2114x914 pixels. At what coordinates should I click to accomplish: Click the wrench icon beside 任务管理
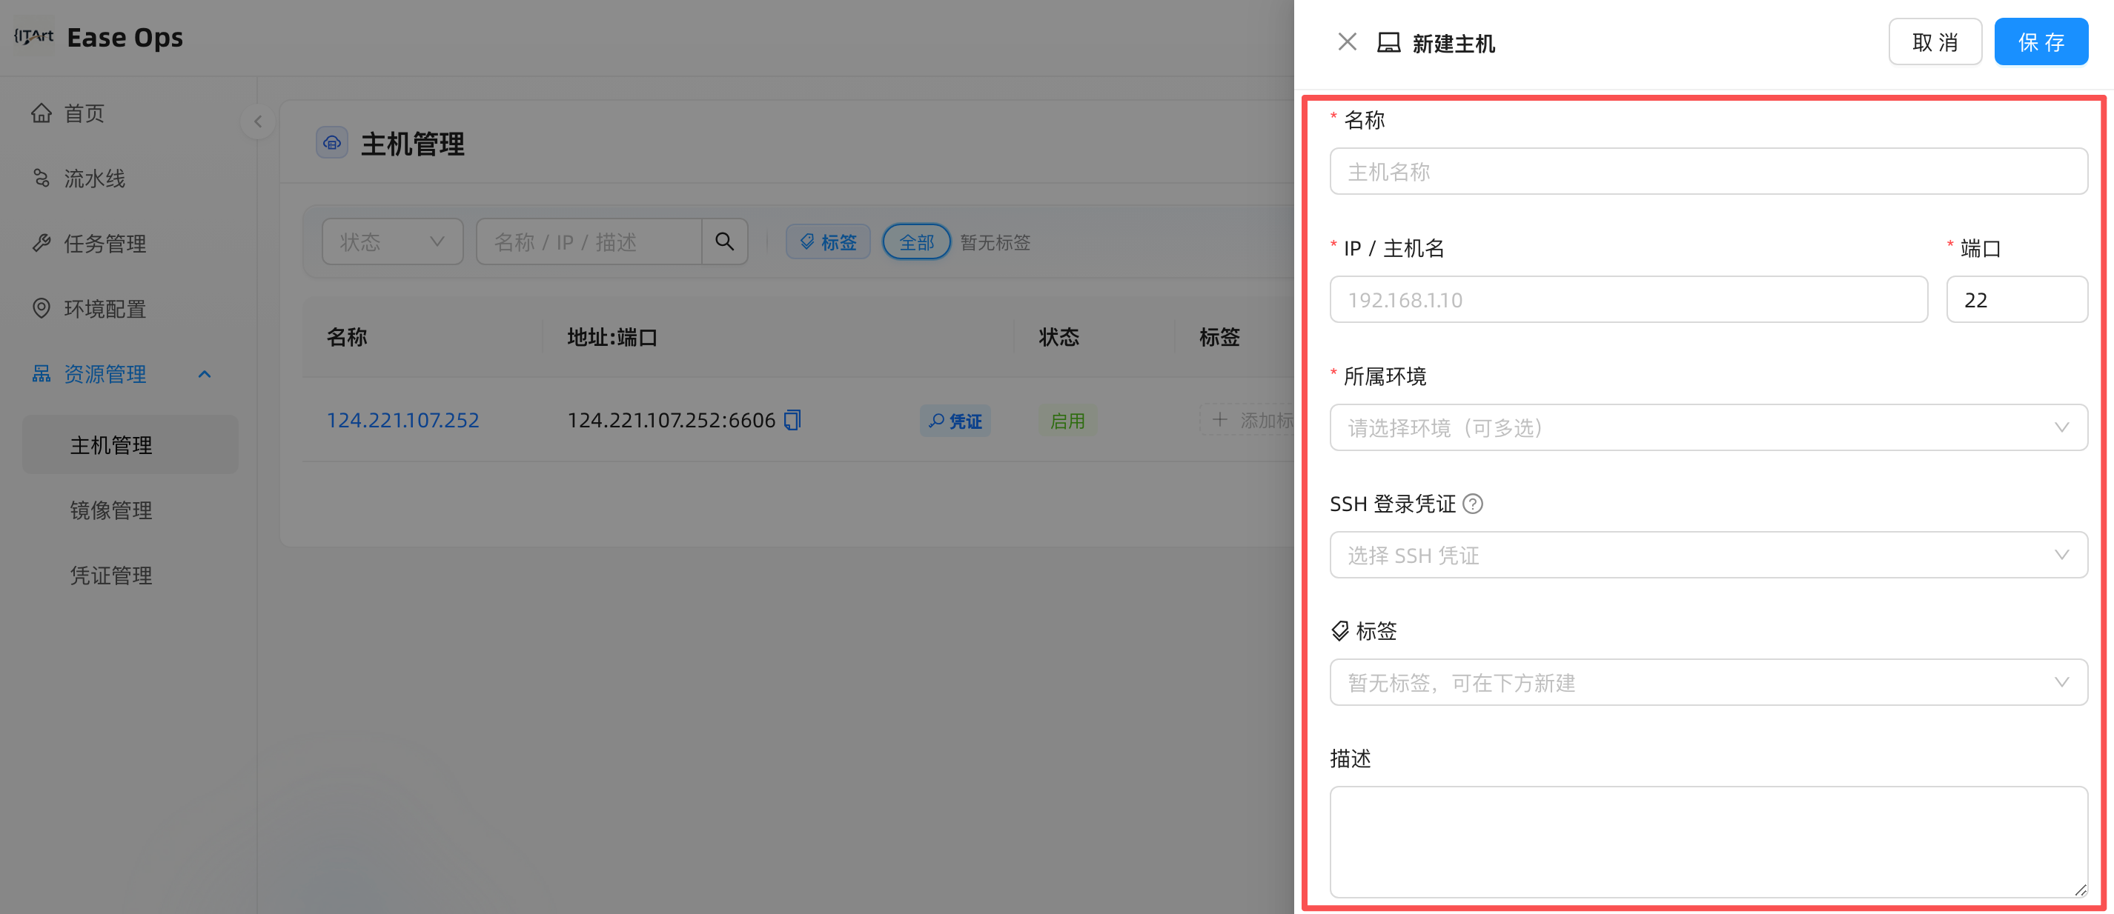click(41, 244)
